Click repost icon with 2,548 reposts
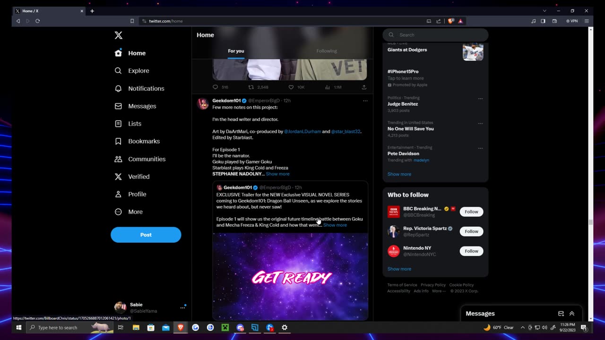This screenshot has height=340, width=605. (251, 87)
